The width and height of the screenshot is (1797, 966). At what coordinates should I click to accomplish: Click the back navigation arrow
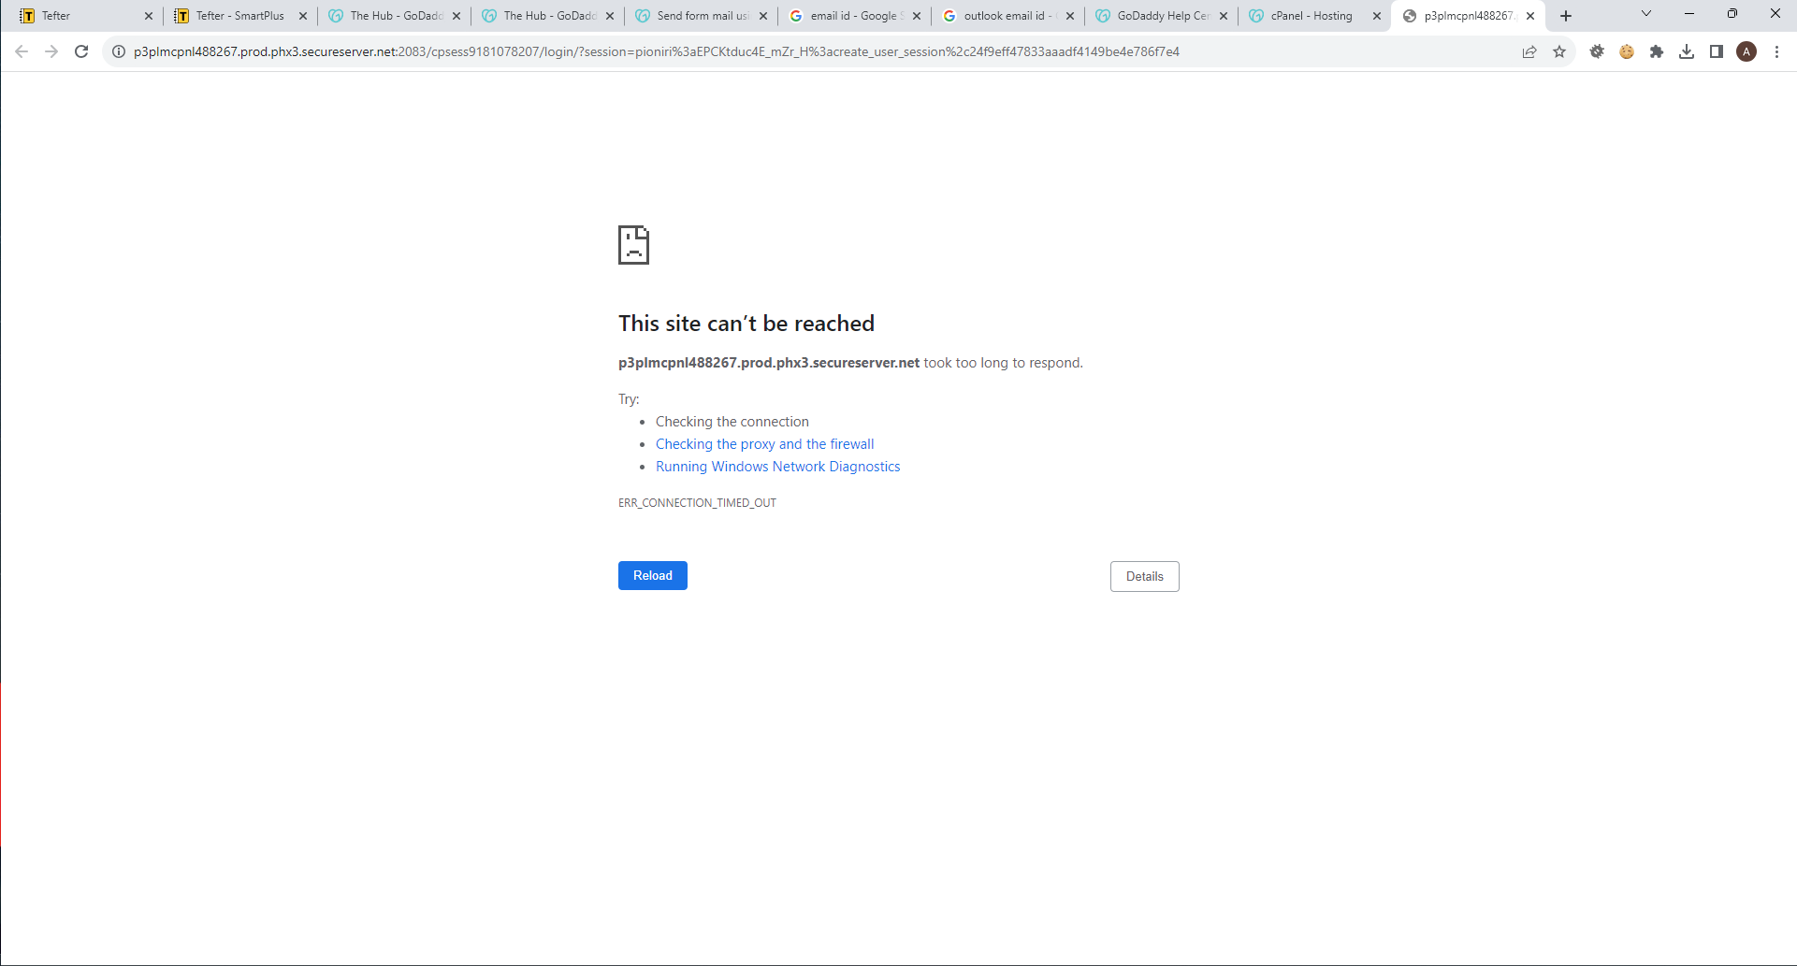(22, 51)
